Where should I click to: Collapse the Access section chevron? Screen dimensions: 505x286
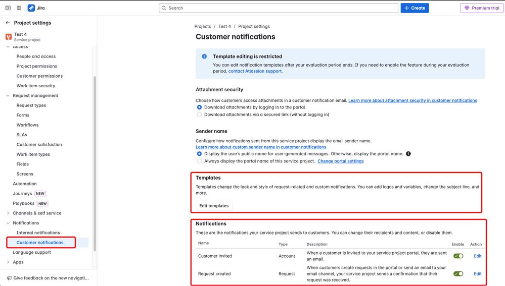8,47
